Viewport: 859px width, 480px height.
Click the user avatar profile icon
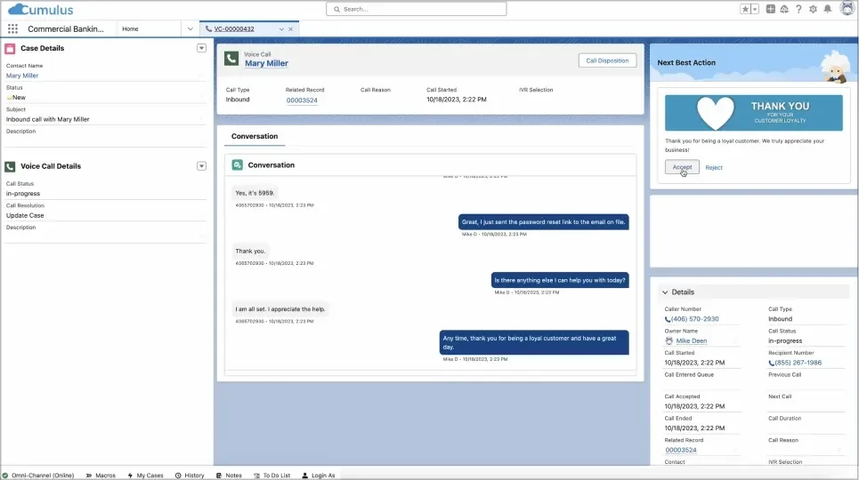[x=847, y=9]
